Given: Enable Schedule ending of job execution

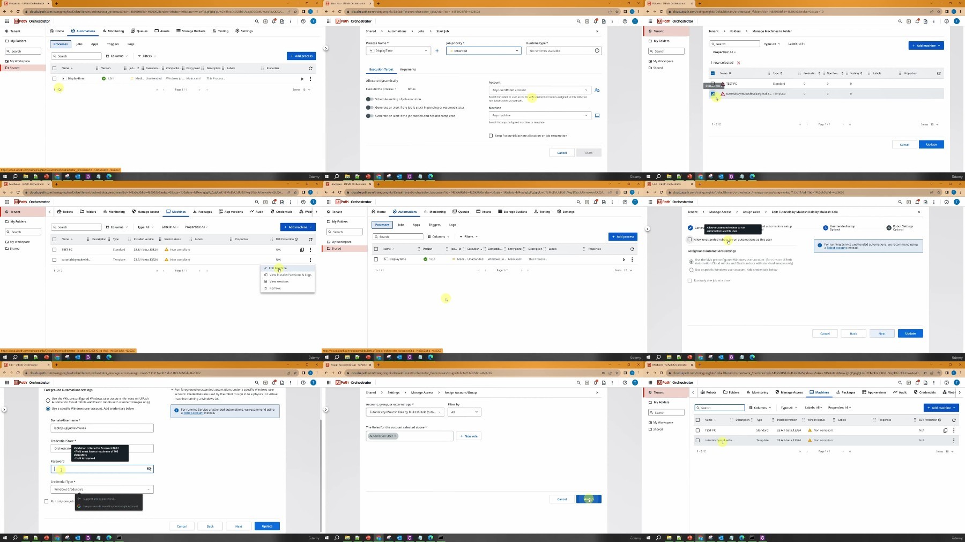Looking at the screenshot, I should tap(369, 99).
